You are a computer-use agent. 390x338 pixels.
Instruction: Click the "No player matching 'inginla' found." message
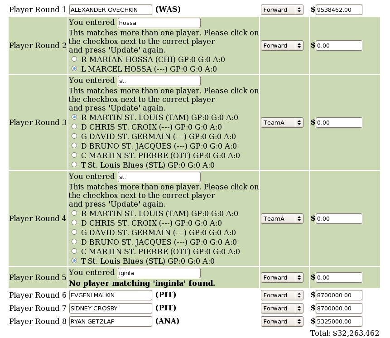click(142, 283)
